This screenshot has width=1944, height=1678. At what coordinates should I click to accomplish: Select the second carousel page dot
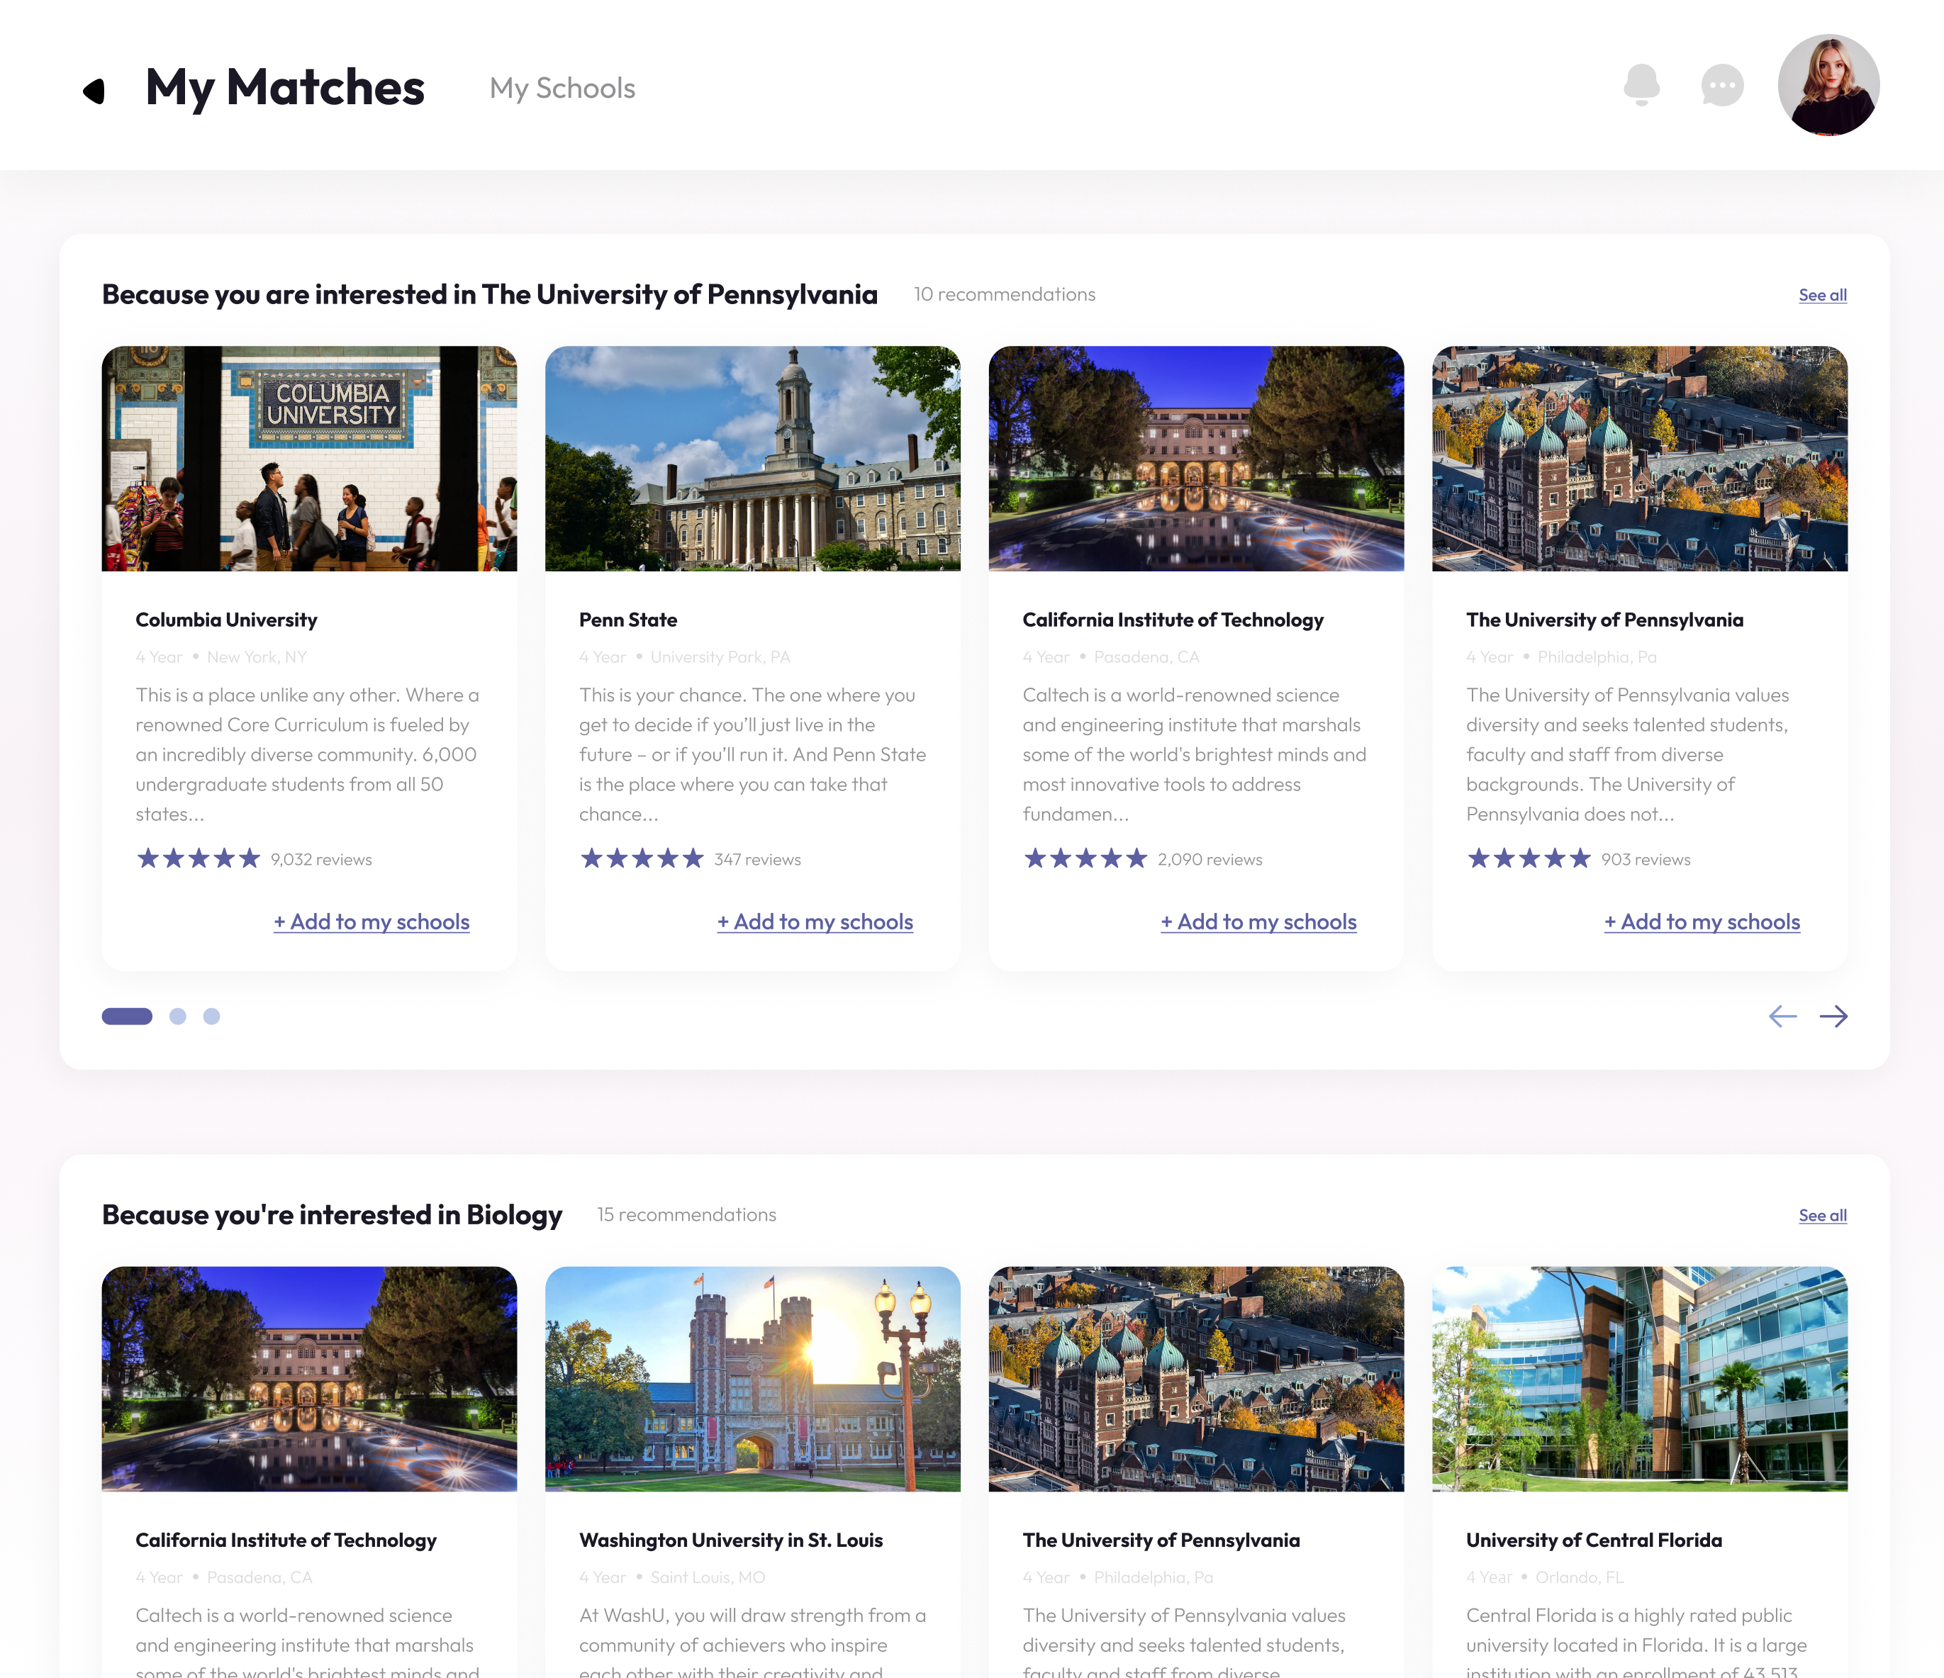pos(177,1016)
